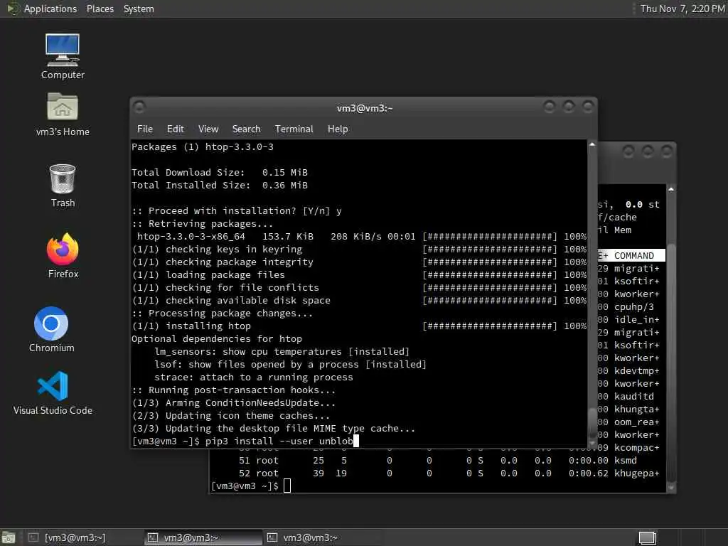
Task: Launch Firefox from the desktop
Action: click(x=63, y=256)
